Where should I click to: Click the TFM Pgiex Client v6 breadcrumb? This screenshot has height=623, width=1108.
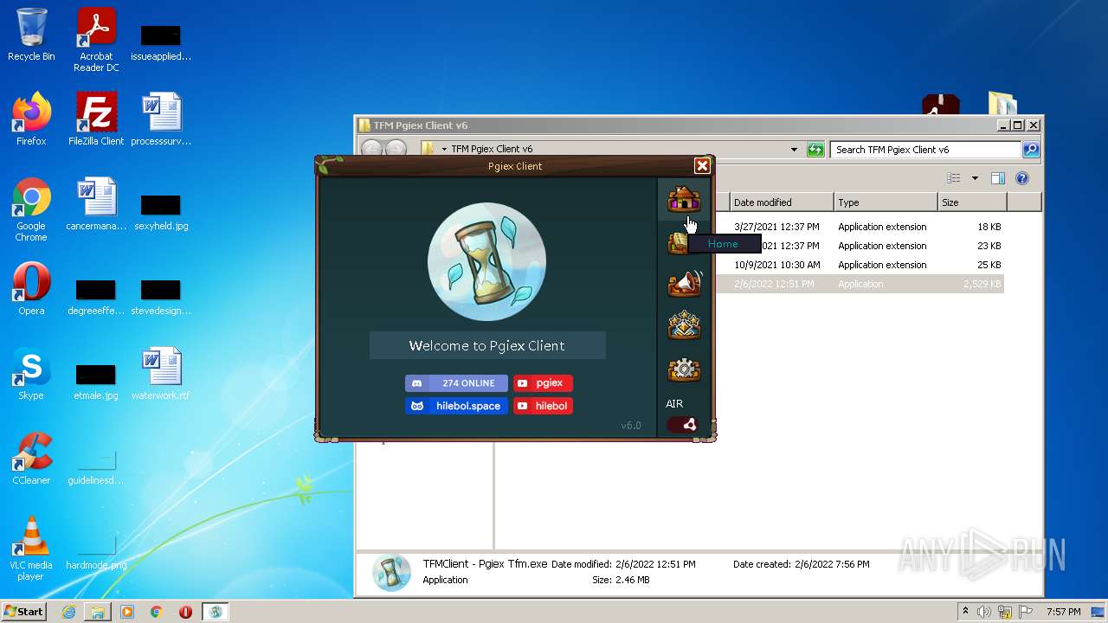492,150
